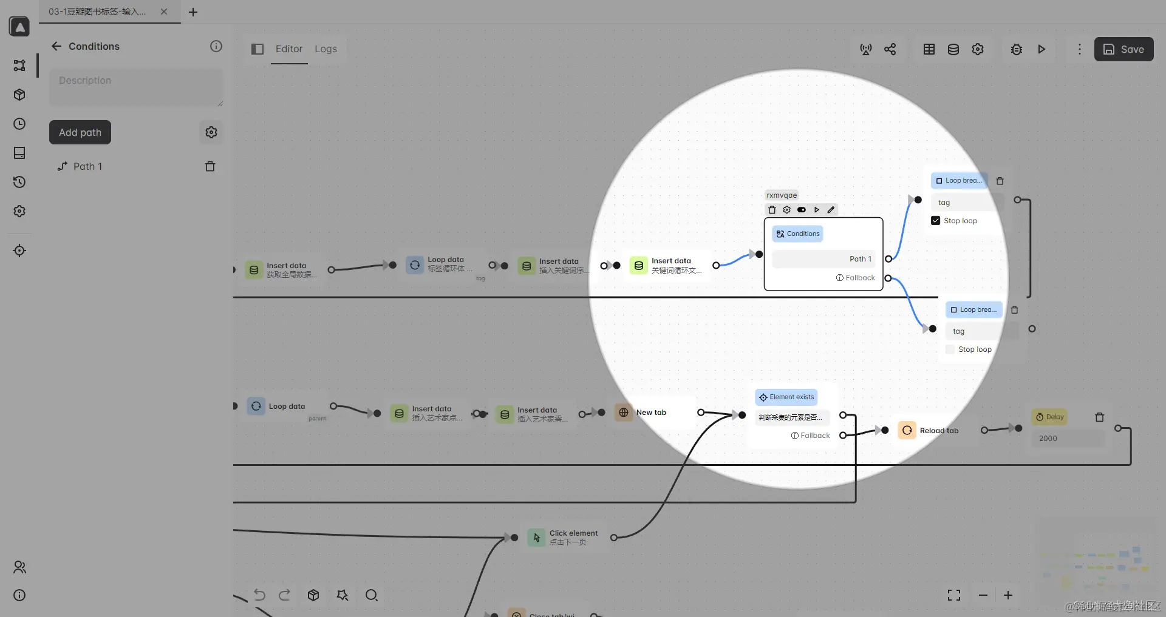Click the Add path button
This screenshot has width=1166, height=617.
coord(80,132)
